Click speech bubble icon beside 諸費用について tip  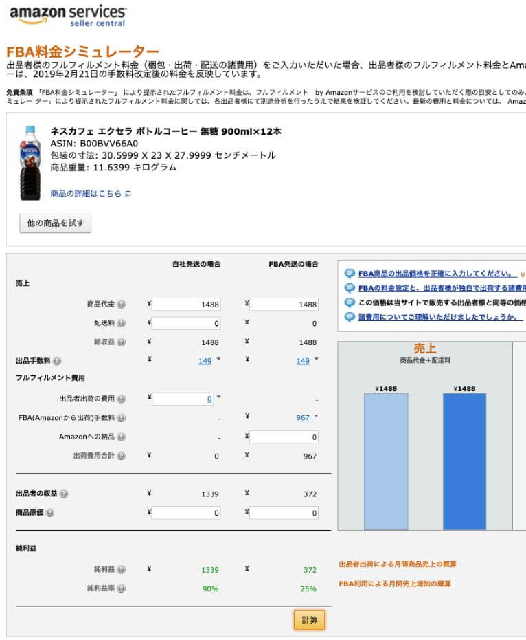350,317
